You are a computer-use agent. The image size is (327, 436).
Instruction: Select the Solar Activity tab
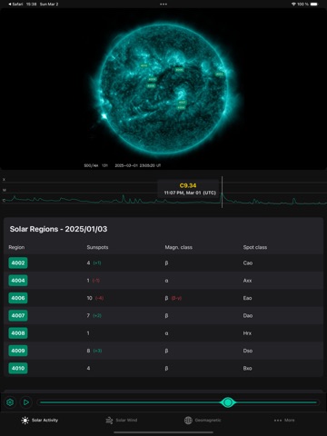(x=39, y=421)
